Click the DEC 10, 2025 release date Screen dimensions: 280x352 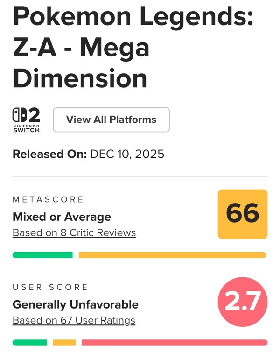coord(127,154)
